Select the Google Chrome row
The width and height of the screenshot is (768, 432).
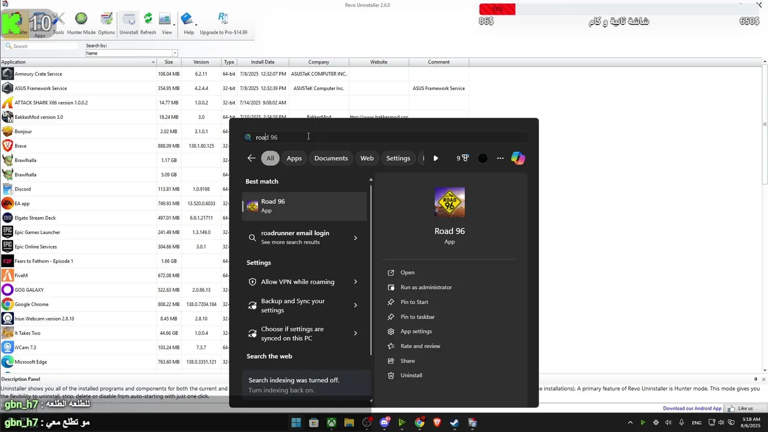coord(114,304)
